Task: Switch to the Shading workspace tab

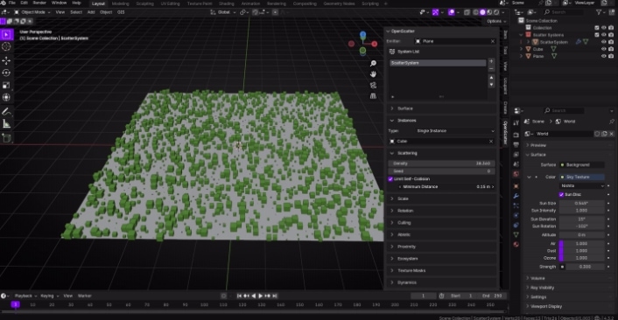Action: [x=226, y=3]
